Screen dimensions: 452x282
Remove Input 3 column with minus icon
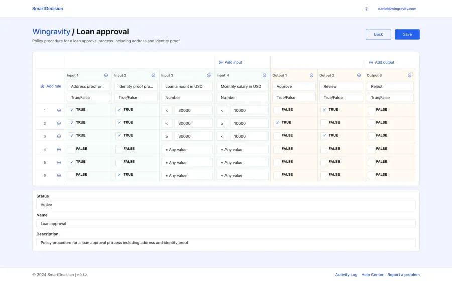click(209, 75)
